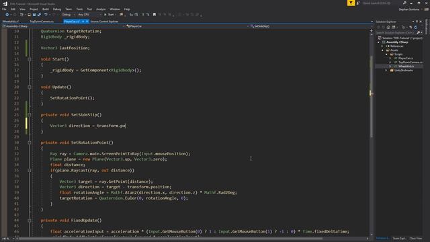Collapse the Assets folder node

pyautogui.click(x=382, y=50)
